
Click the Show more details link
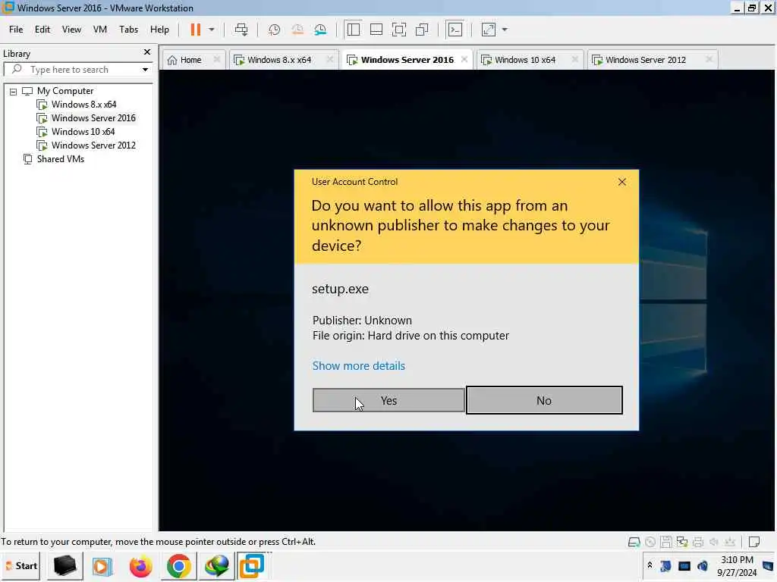click(x=359, y=366)
